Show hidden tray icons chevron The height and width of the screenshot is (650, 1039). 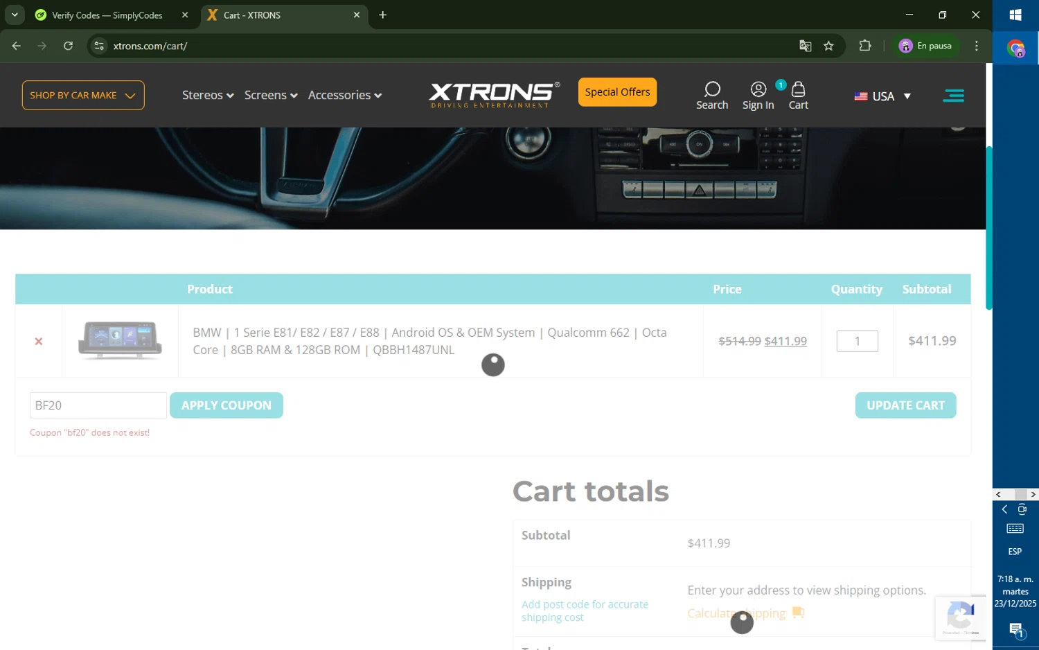point(1004,509)
